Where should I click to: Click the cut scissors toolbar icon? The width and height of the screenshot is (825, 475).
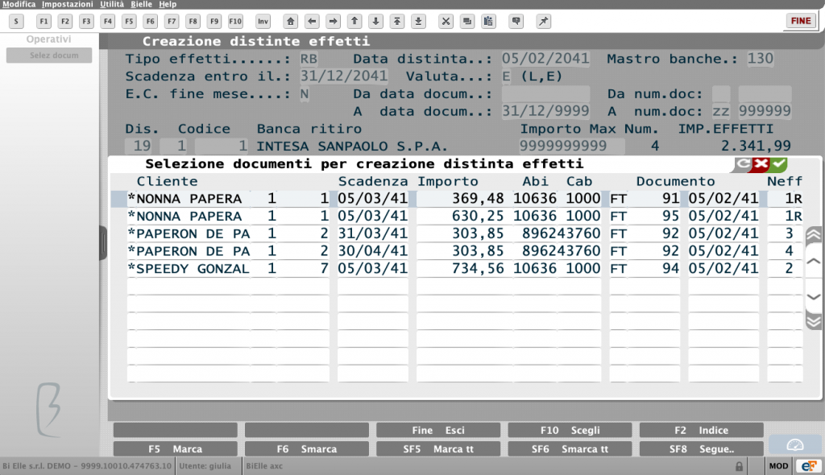[446, 22]
